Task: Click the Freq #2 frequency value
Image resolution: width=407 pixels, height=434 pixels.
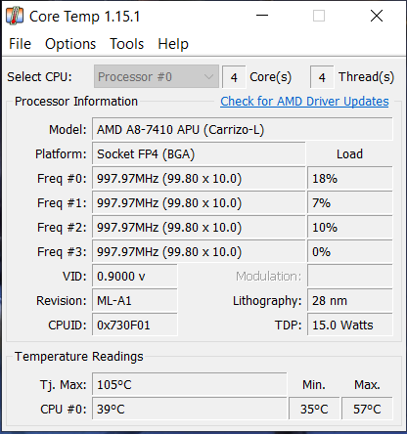Action: point(199,228)
